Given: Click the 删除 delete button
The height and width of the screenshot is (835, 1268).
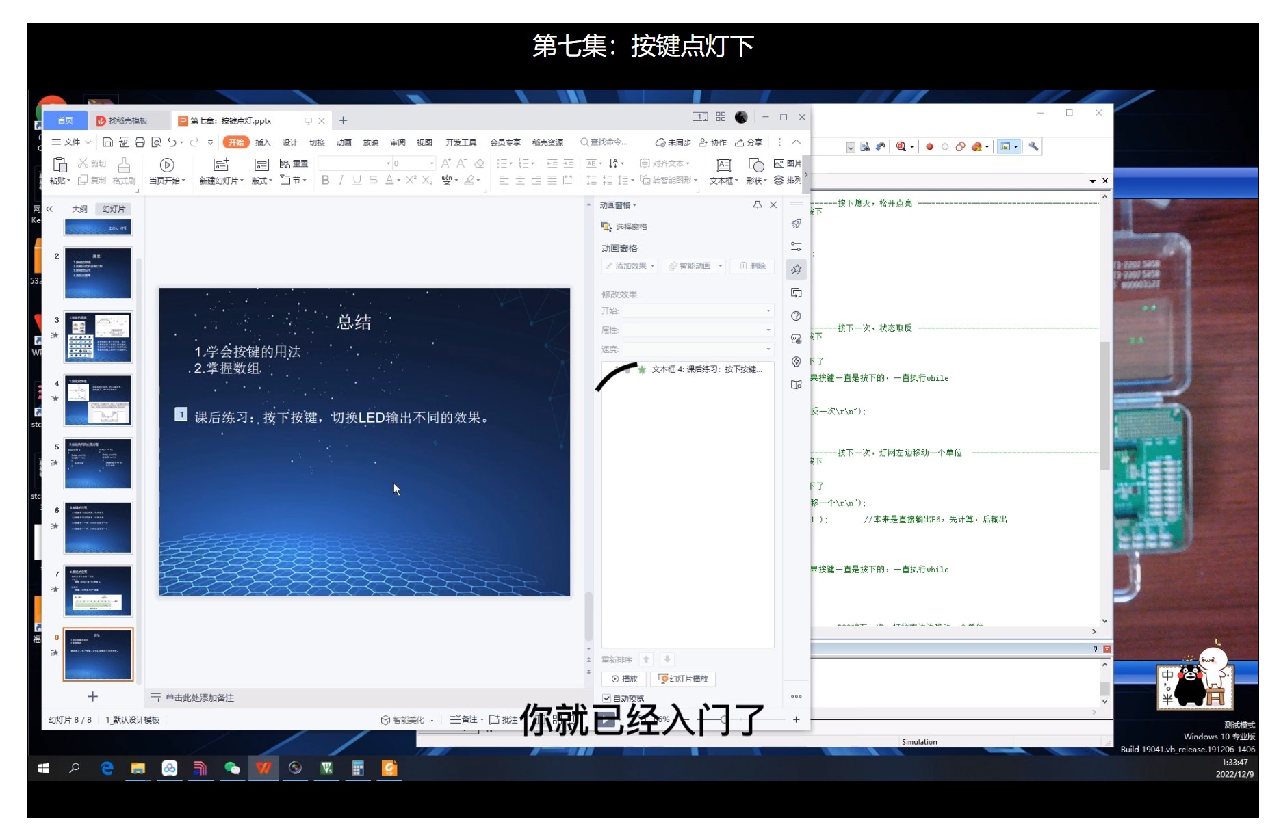Looking at the screenshot, I should tap(752, 266).
